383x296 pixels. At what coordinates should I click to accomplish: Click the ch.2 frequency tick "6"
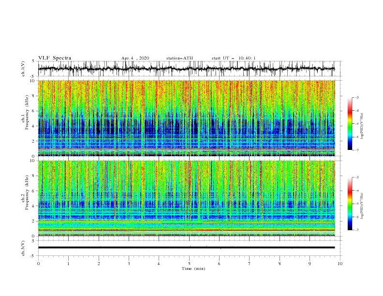coord(34,191)
